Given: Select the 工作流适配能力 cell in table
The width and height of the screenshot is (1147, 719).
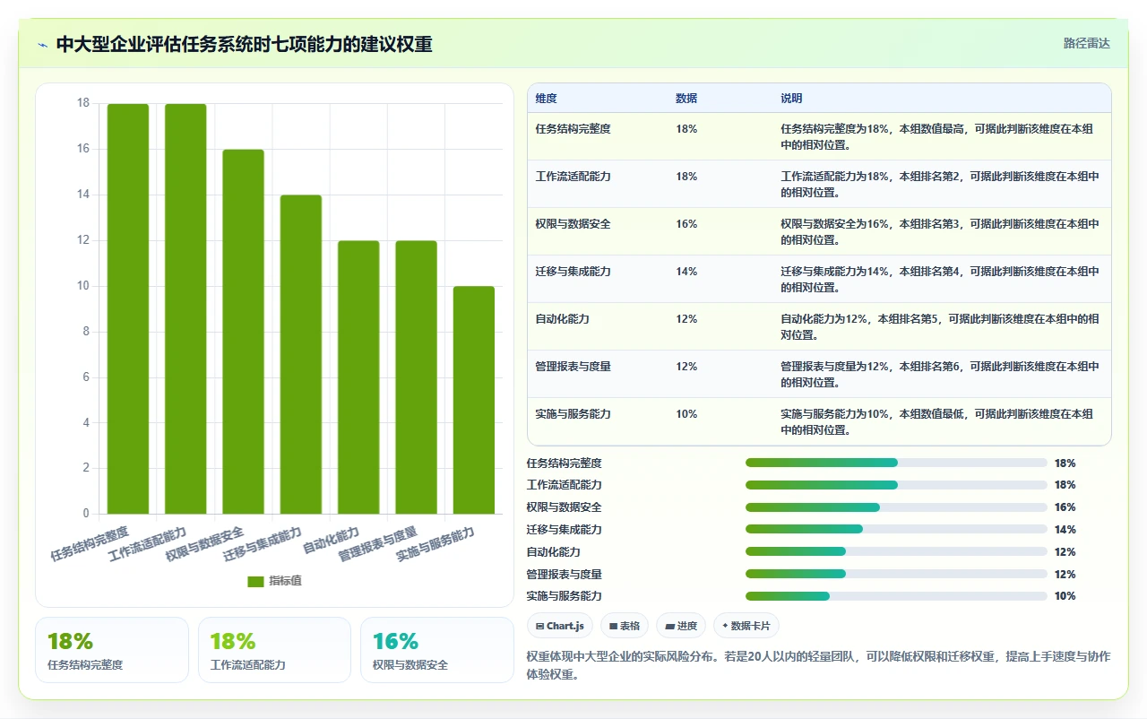Looking at the screenshot, I should [x=573, y=177].
